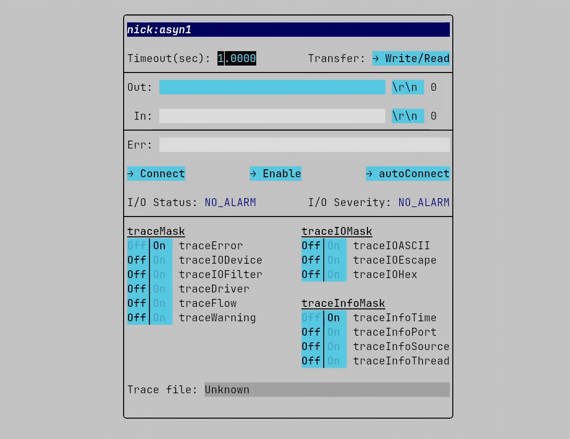
Task: Click the Timeout seconds input field
Action: point(237,59)
